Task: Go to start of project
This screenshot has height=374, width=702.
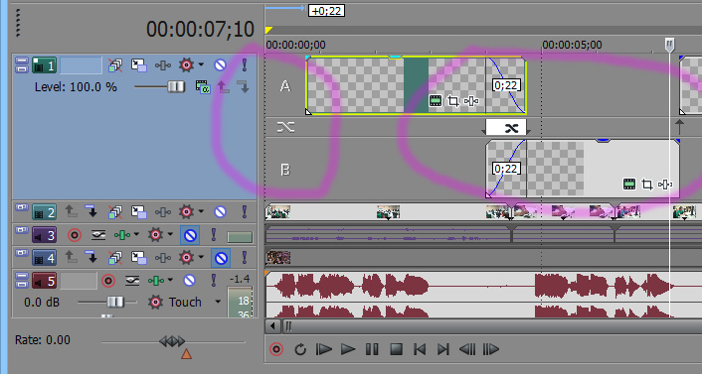Action: (420, 349)
